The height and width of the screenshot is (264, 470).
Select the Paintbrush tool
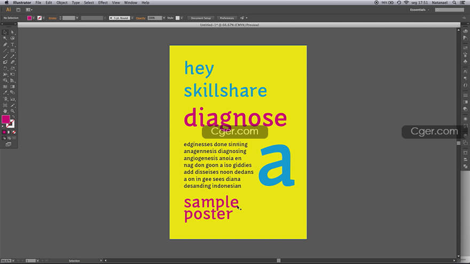point(5,57)
